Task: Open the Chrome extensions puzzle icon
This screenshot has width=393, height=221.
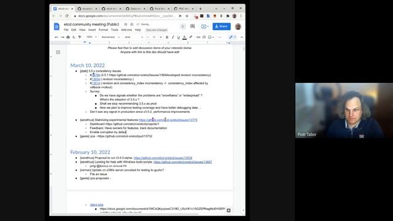Action: click(228, 16)
